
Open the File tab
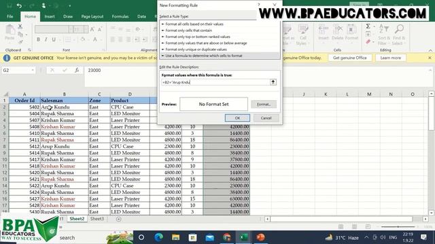click(x=10, y=16)
